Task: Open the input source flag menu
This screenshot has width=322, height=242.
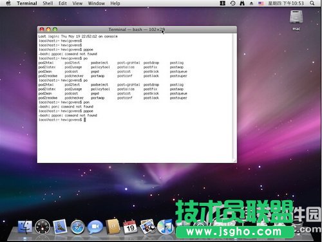Action: point(261,3)
